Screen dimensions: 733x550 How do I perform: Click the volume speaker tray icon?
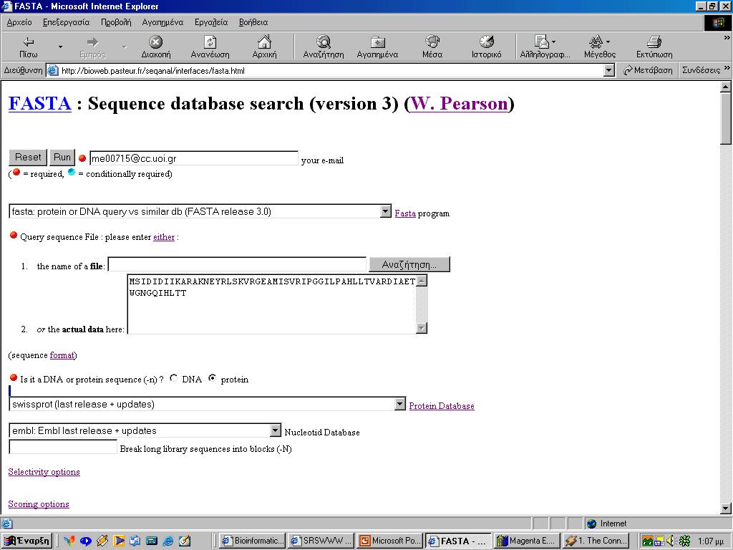[x=671, y=541]
